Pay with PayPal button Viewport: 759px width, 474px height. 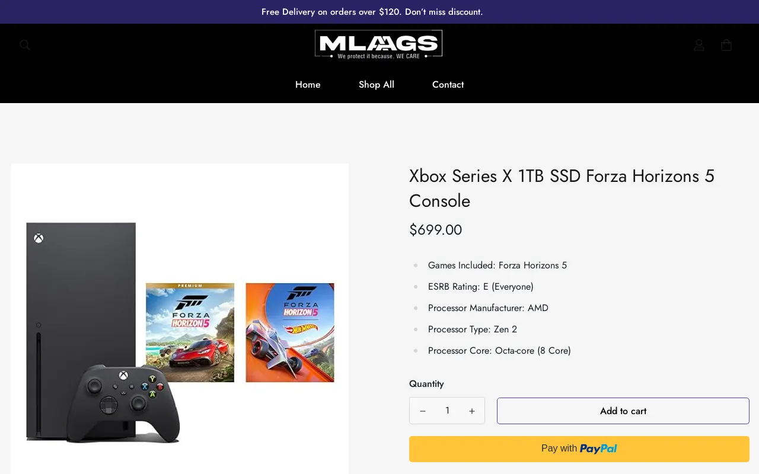(579, 449)
